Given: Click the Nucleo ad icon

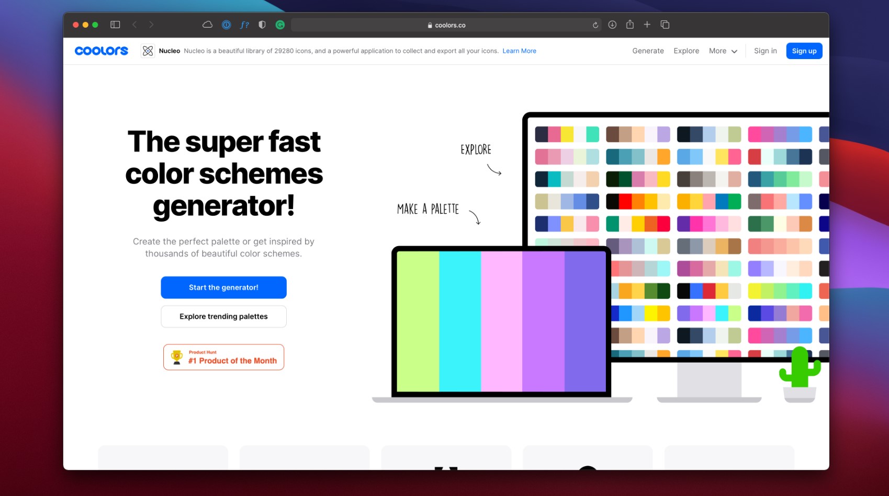Looking at the screenshot, I should [x=148, y=51].
